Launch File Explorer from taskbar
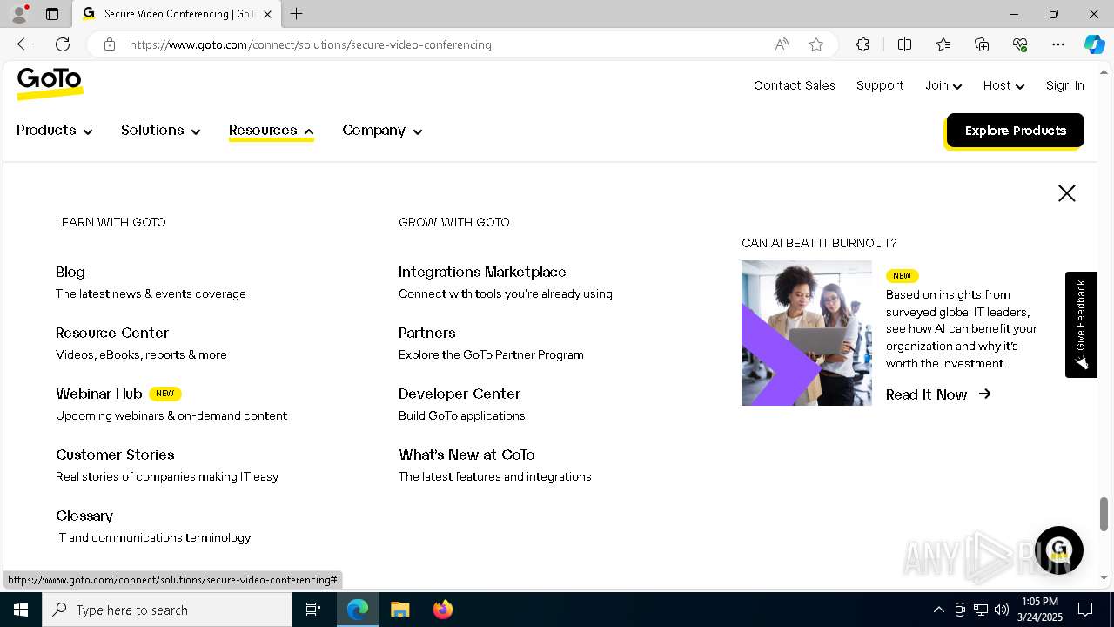This screenshot has height=627, width=1114. [x=399, y=610]
